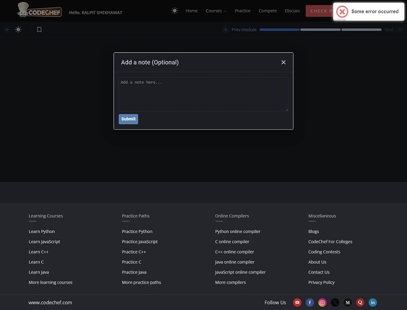Click the Next module link
The image size is (407, 310).
389,30
